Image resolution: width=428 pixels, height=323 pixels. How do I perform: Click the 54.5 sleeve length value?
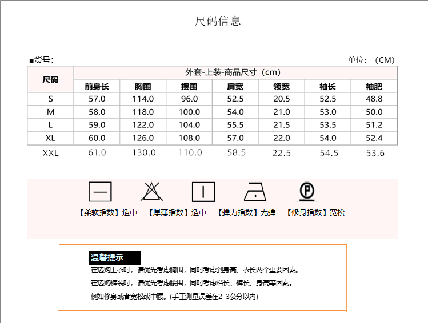coord(329,153)
